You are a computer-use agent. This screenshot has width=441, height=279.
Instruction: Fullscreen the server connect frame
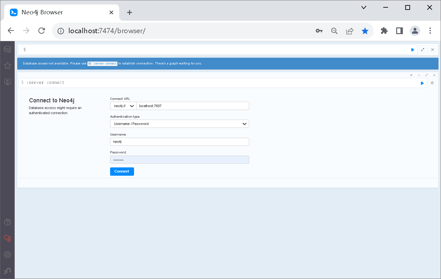(427, 75)
